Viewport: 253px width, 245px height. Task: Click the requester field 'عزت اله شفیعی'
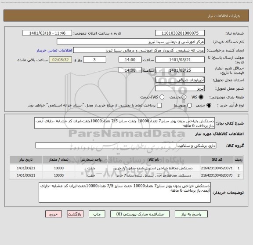pos(139,50)
